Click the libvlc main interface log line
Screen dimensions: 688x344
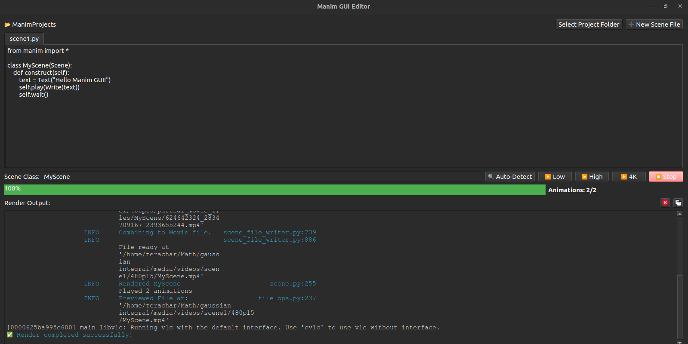(224, 328)
